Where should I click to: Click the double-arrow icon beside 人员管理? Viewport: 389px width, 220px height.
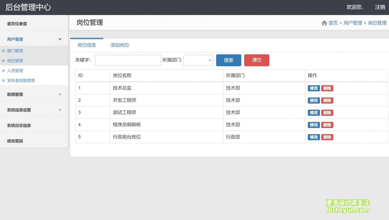3,71
